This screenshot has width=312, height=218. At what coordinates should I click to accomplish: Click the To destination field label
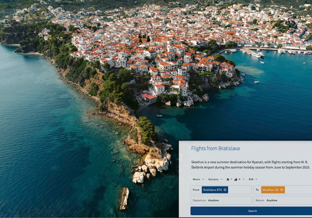[257, 190]
